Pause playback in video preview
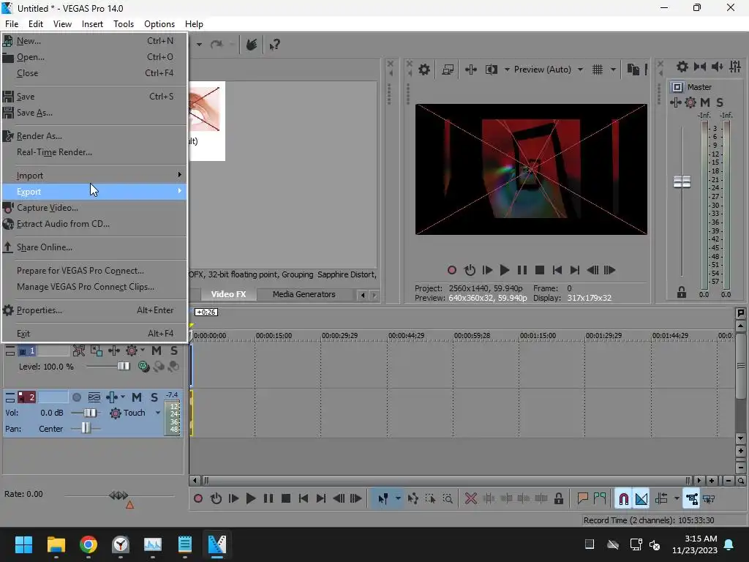The width and height of the screenshot is (749, 562). pyautogui.click(x=522, y=271)
